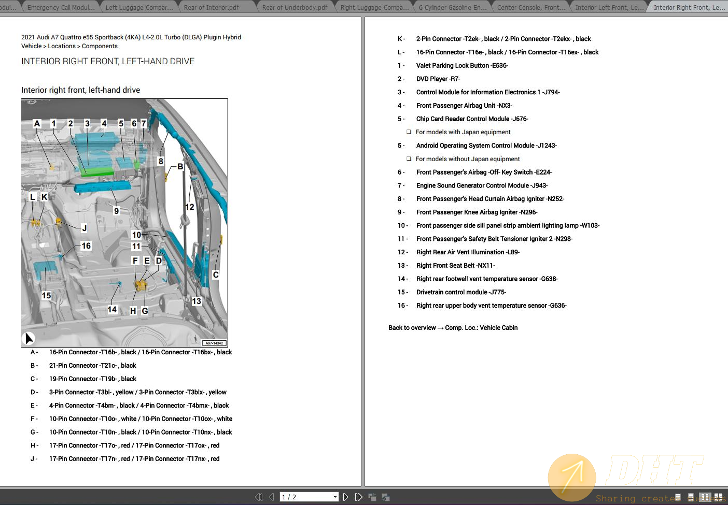728x505 pixels.
Task: Click the page number field showing 1 / 2
Action: point(305,497)
